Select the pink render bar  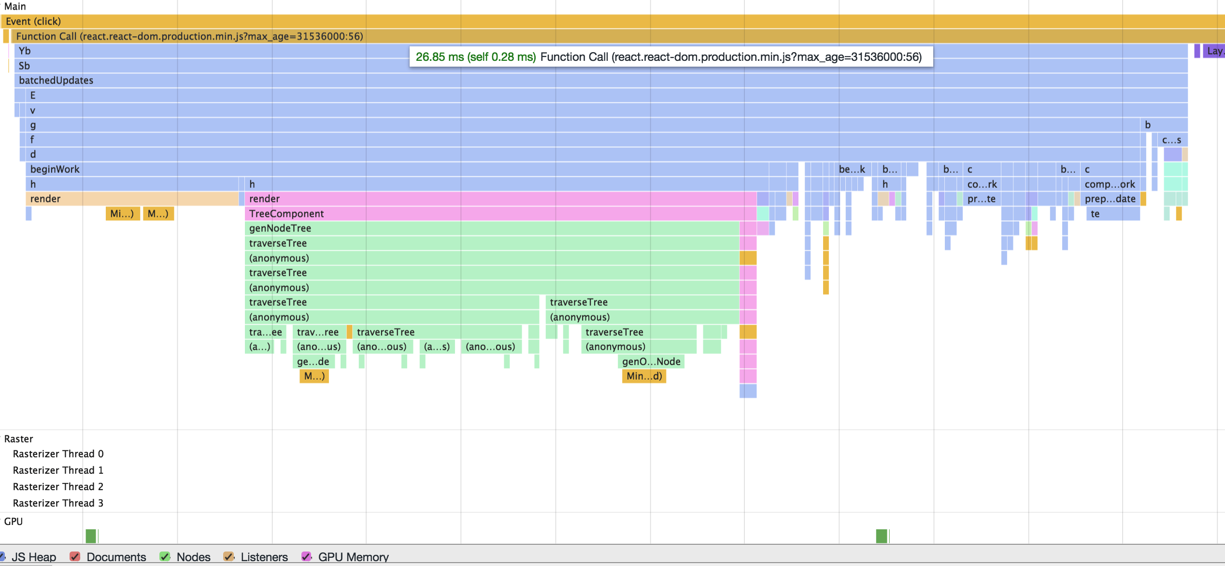[500, 198]
